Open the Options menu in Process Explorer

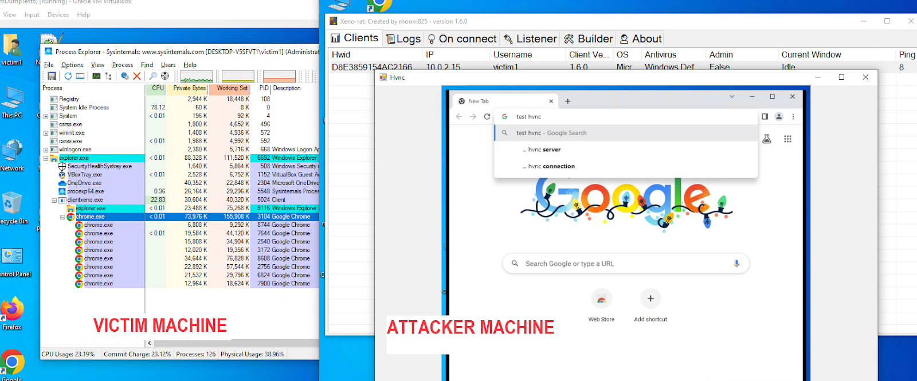72,65
